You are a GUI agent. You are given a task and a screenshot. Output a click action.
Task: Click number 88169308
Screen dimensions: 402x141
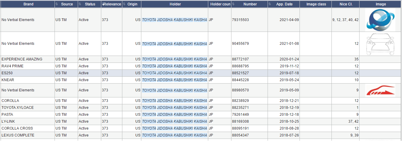(x=240, y=121)
